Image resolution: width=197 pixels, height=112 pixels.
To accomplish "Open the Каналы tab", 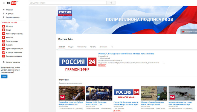I will tap(93, 47).
